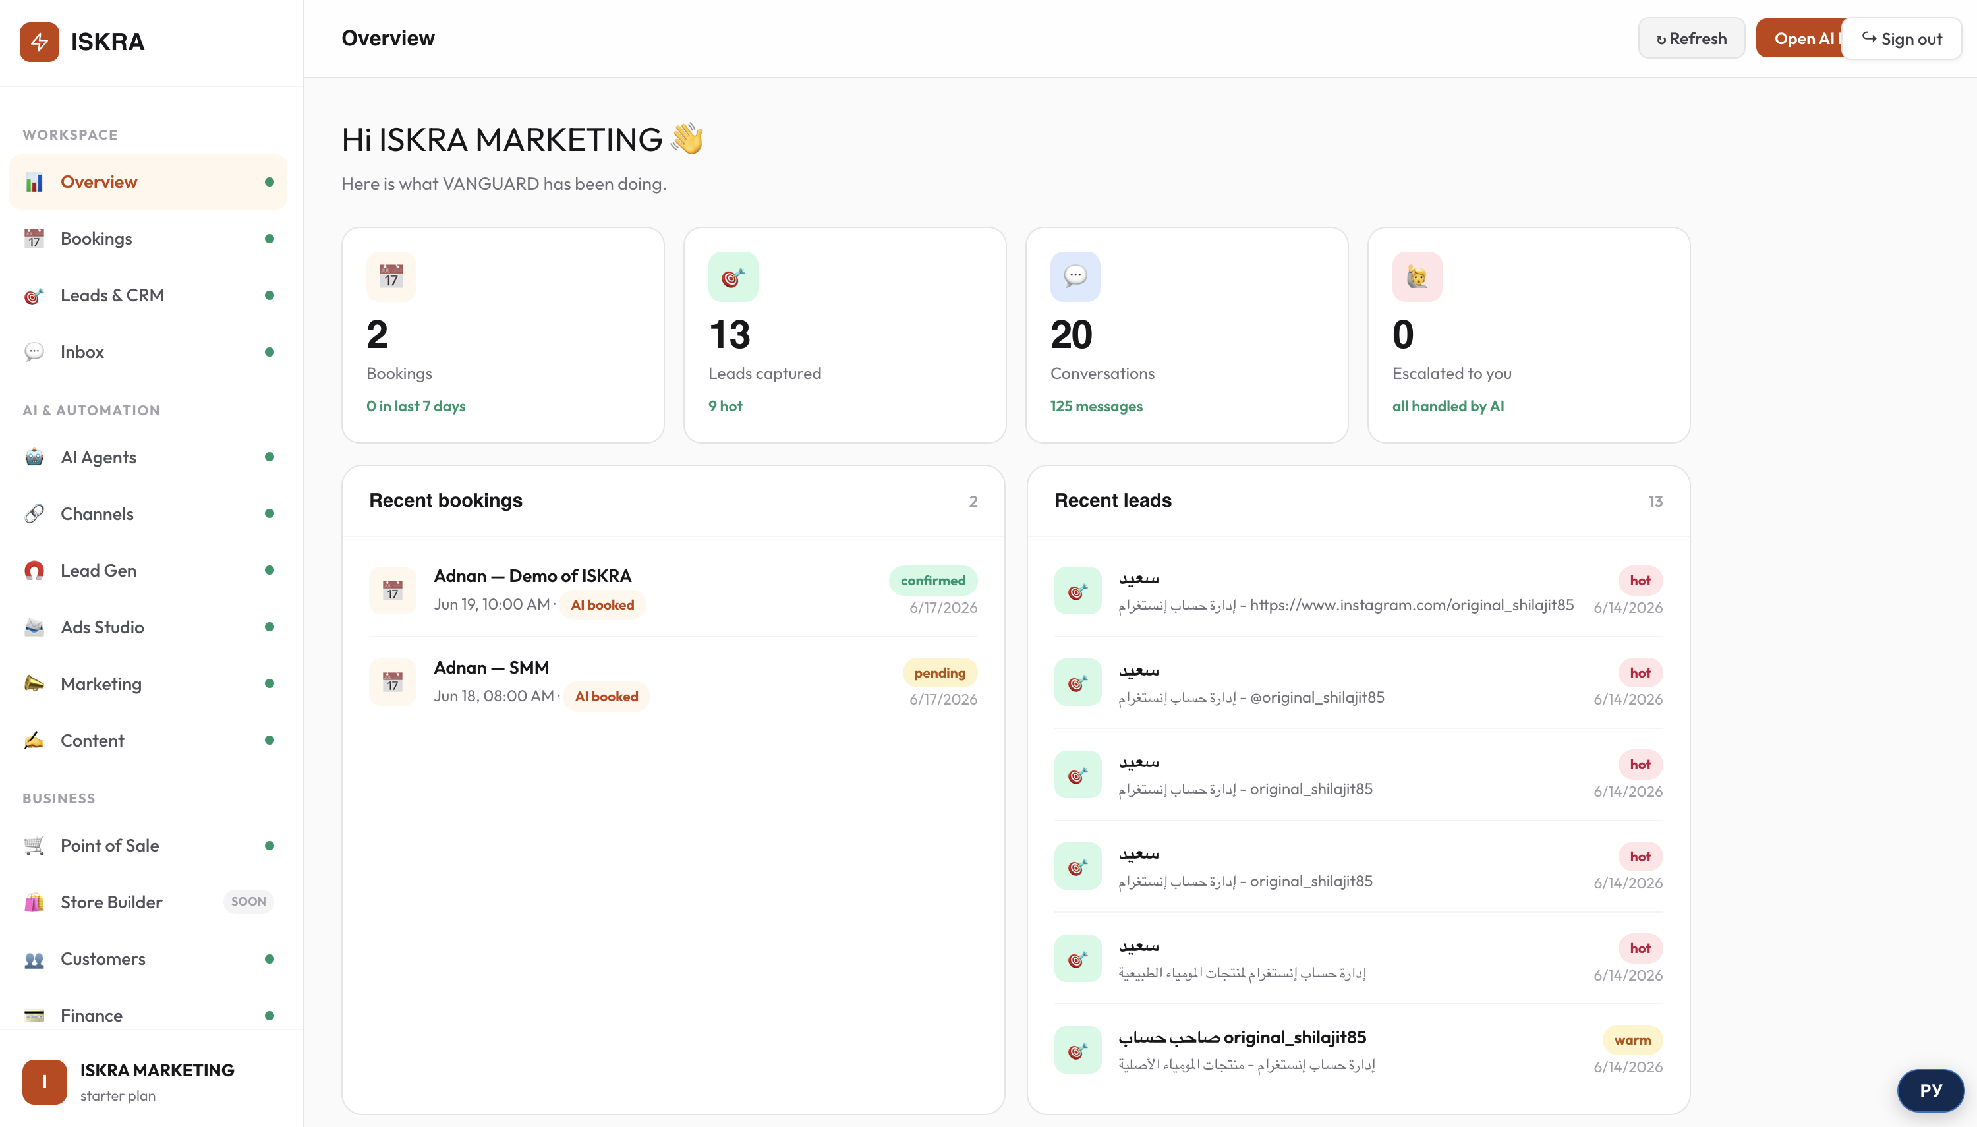Screen dimensions: 1977x1127
Task: Click the 'starter plan' account label
Action: [x=117, y=1095]
